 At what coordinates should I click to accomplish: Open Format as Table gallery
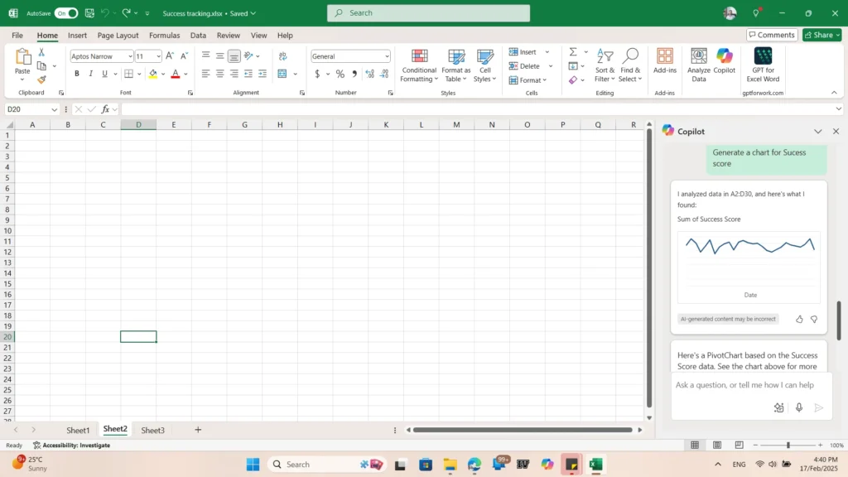456,65
